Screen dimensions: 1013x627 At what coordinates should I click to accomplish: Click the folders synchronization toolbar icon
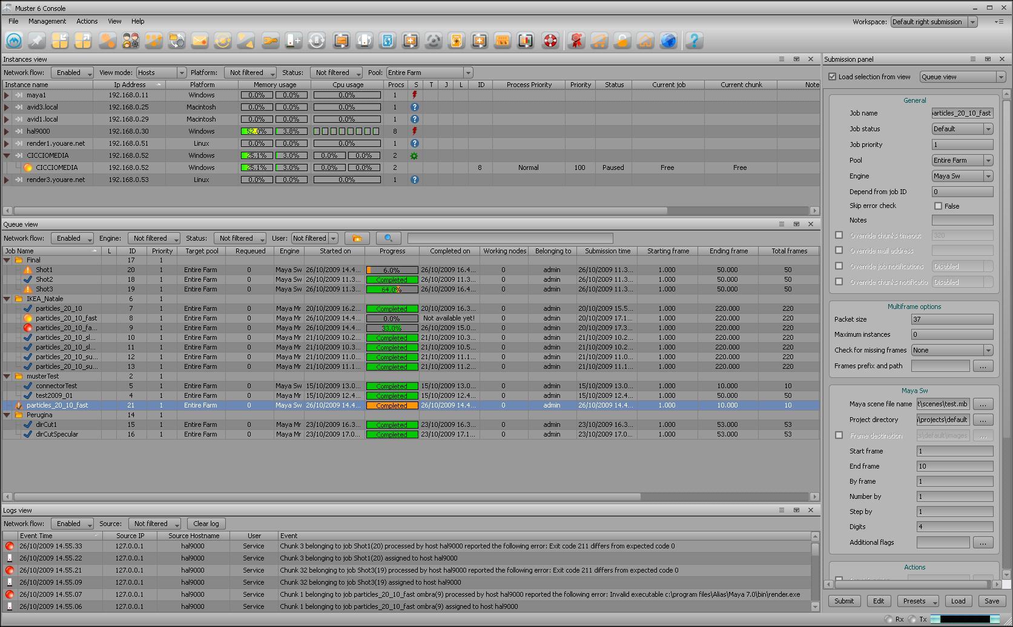(x=177, y=41)
